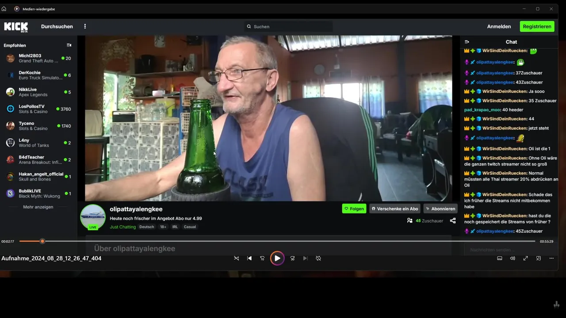Open the three-dot menu next to Durchsuchen
This screenshot has width=566, height=318.
(85, 26)
